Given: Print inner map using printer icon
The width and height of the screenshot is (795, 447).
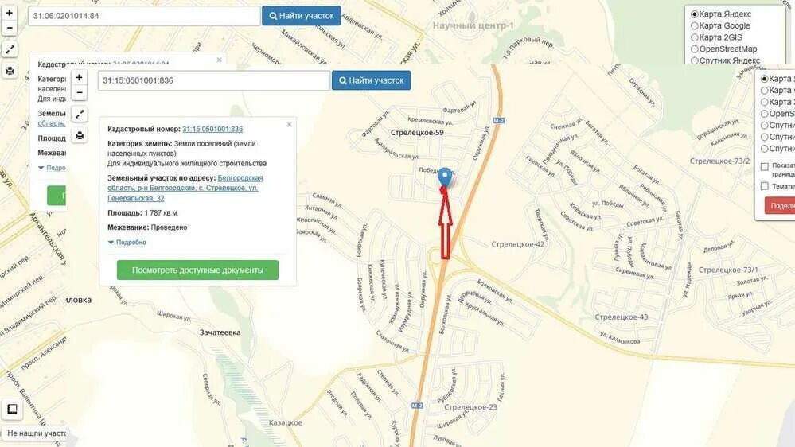Looking at the screenshot, I should tap(80, 135).
